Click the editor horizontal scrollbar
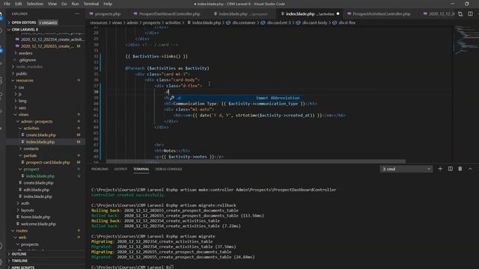Image resolution: width=479 pixels, height=269 pixels. (x=256, y=161)
